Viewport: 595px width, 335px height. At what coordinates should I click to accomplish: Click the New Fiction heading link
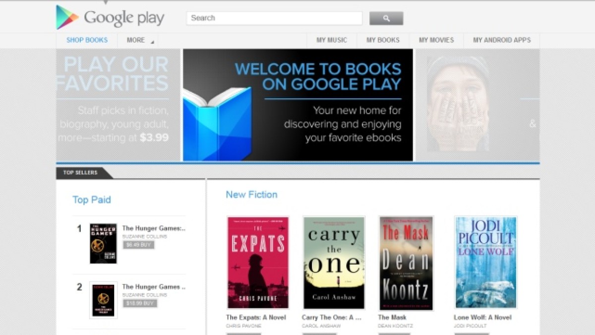(251, 195)
